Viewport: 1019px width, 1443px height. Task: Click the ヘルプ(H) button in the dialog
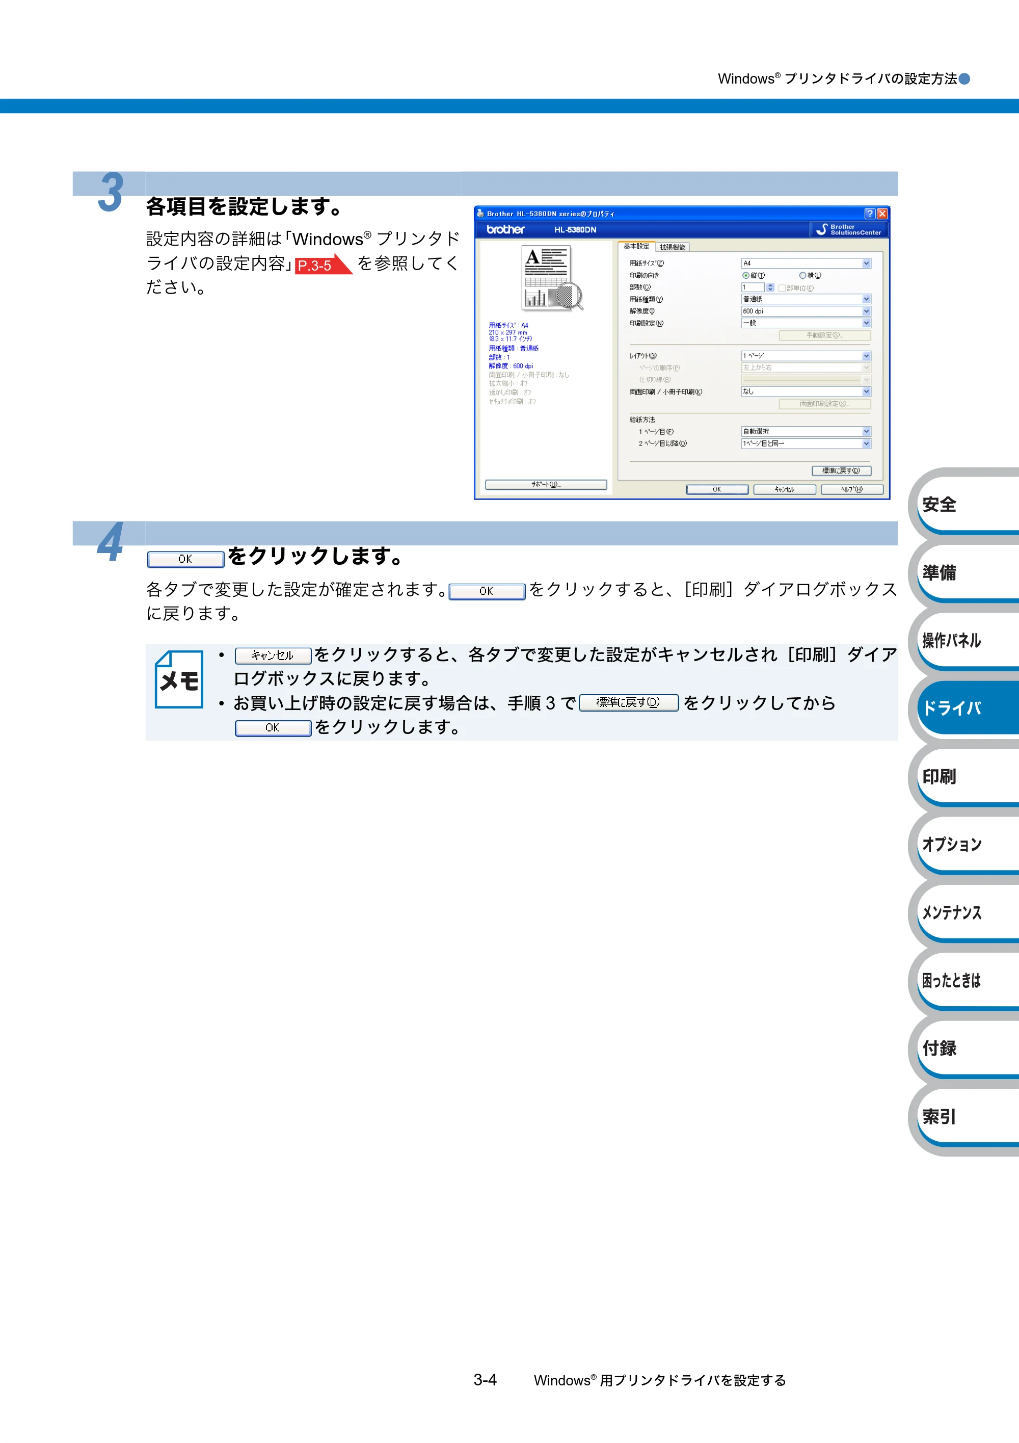(x=852, y=490)
